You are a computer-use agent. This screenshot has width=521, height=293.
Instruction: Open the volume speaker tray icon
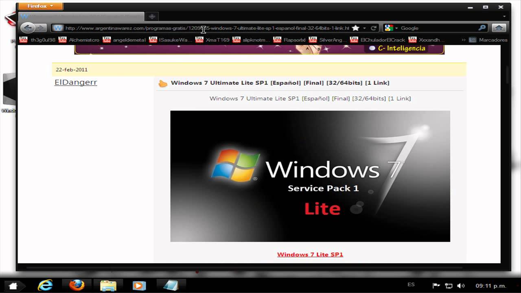[x=461, y=286]
